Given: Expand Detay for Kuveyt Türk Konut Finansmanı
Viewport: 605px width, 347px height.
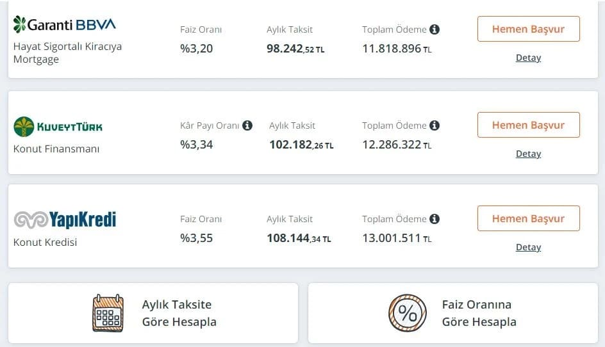Looking at the screenshot, I should click(x=528, y=154).
